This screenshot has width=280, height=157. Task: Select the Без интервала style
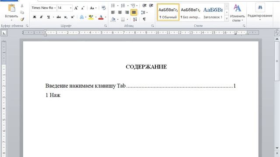(x=190, y=13)
